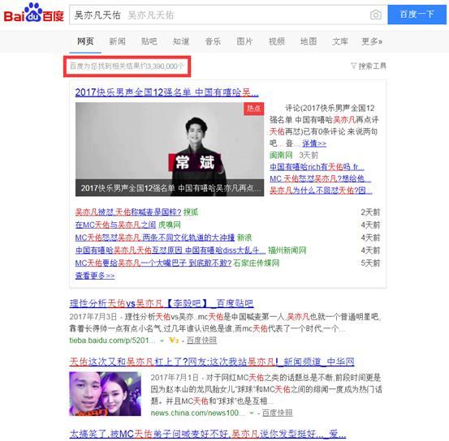This screenshot has width=449, height=441.
Task: Open 中国有嘻哈吴亦凡天佑互怼原因 link
Action: 171,250
